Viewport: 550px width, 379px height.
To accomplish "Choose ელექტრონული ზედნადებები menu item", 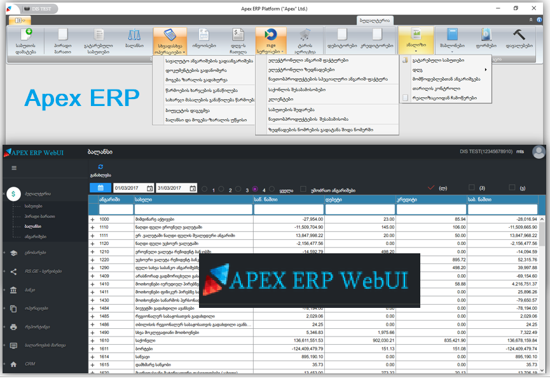I will (301, 70).
